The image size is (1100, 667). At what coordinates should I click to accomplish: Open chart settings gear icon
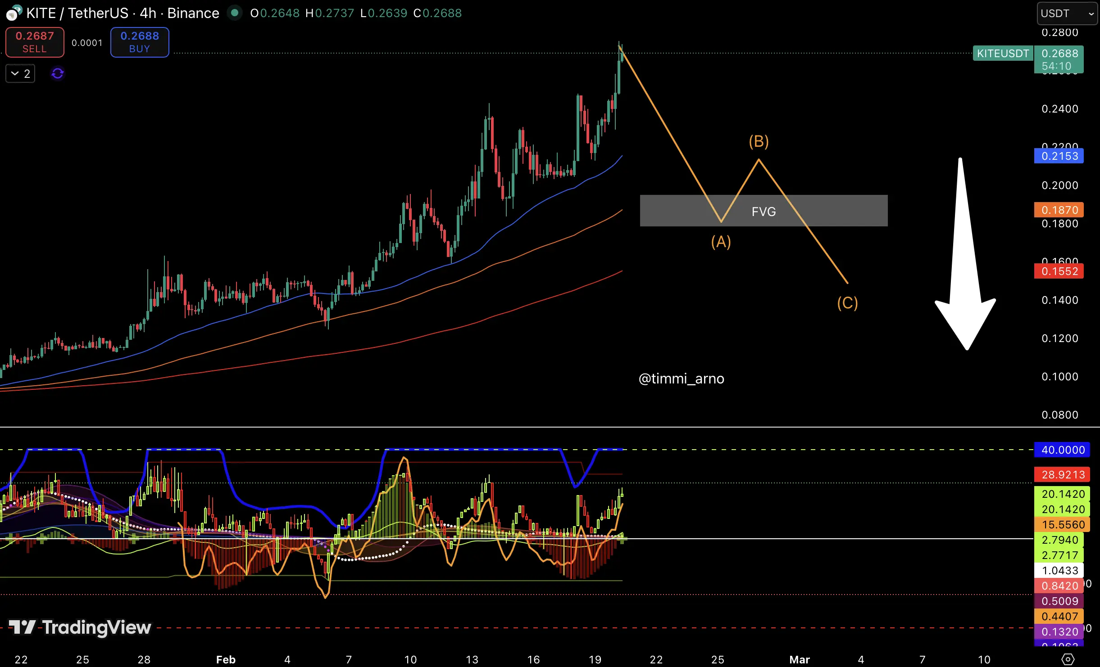pos(1068,659)
